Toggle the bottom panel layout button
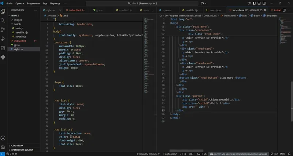Viewport: 293px width, 156px height. (x=259, y=3)
